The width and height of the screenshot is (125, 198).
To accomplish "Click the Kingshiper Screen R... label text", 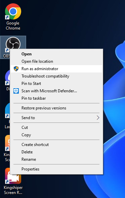I will 13,190.
